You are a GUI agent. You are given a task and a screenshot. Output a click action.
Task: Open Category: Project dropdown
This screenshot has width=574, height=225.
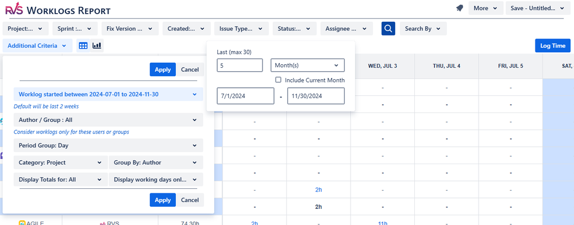pos(60,162)
